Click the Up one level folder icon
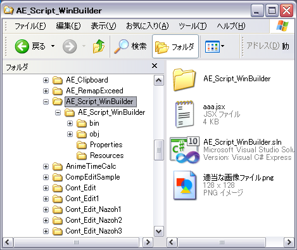The image size is (297, 250). [99, 46]
